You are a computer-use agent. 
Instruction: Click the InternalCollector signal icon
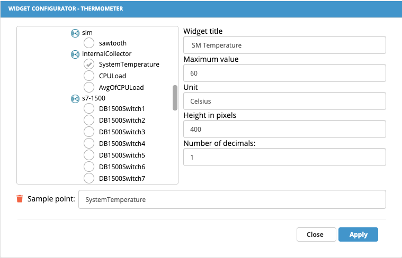75,54
